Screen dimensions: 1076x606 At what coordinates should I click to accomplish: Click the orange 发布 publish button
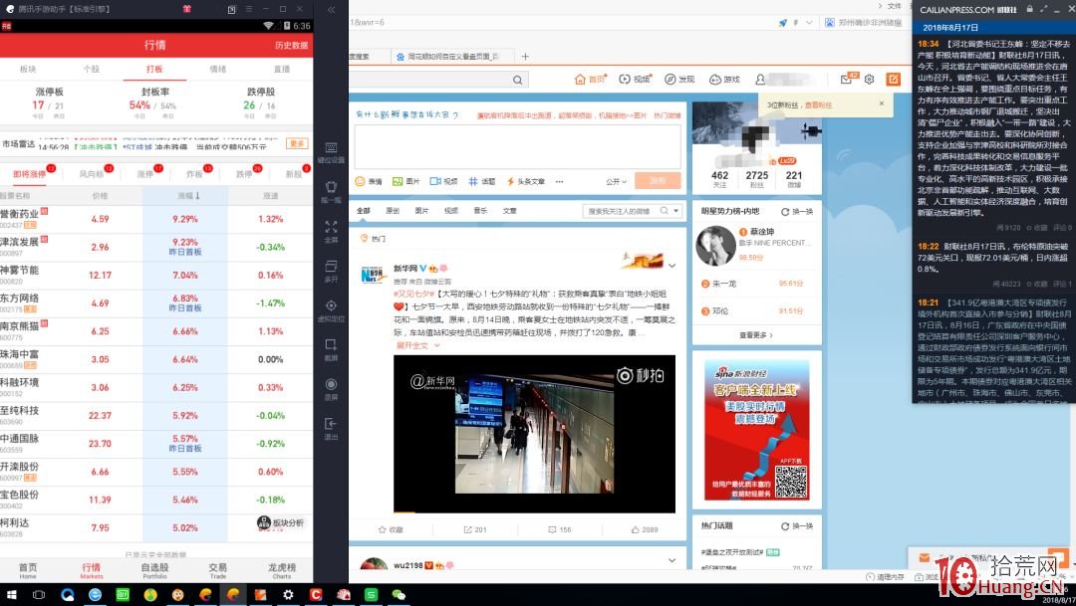coord(658,181)
